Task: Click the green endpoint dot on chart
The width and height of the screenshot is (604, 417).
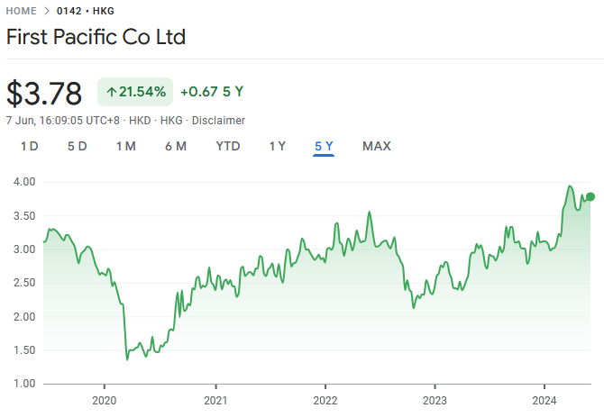Action: [590, 196]
